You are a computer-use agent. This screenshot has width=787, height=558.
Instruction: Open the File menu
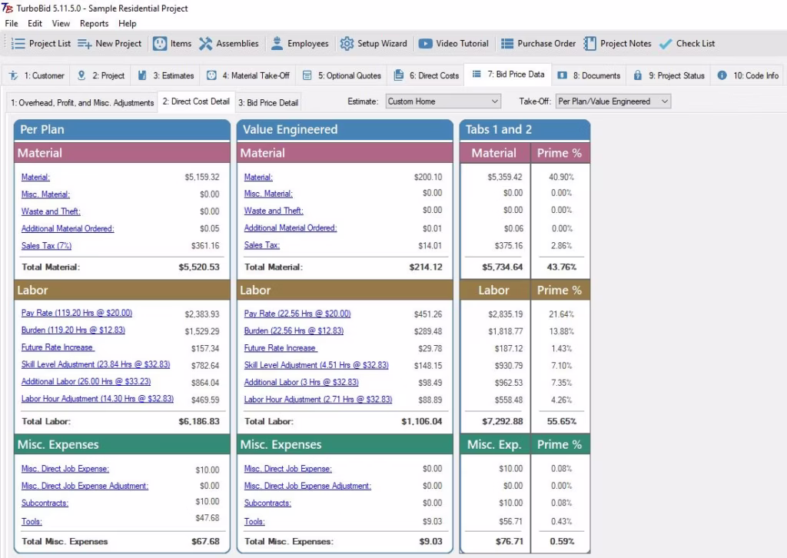(12, 24)
